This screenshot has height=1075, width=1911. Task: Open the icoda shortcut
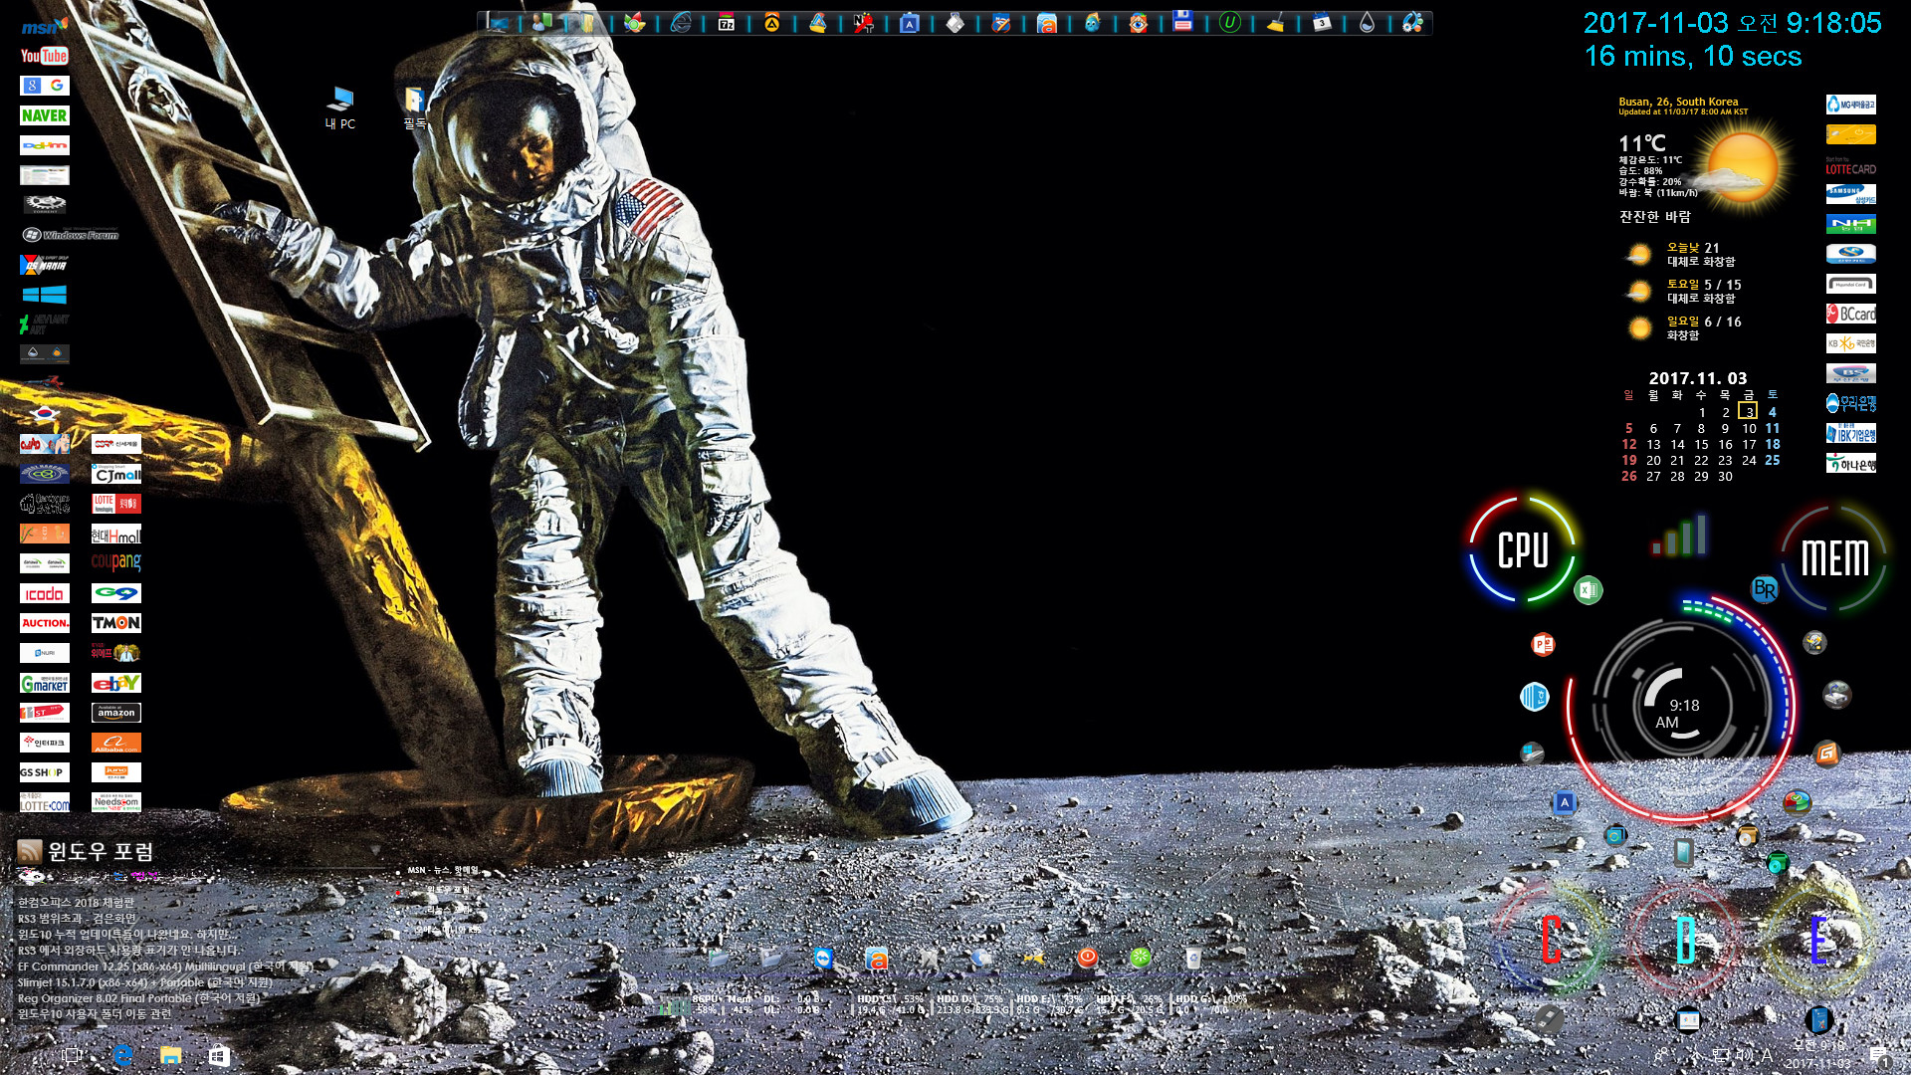44,593
